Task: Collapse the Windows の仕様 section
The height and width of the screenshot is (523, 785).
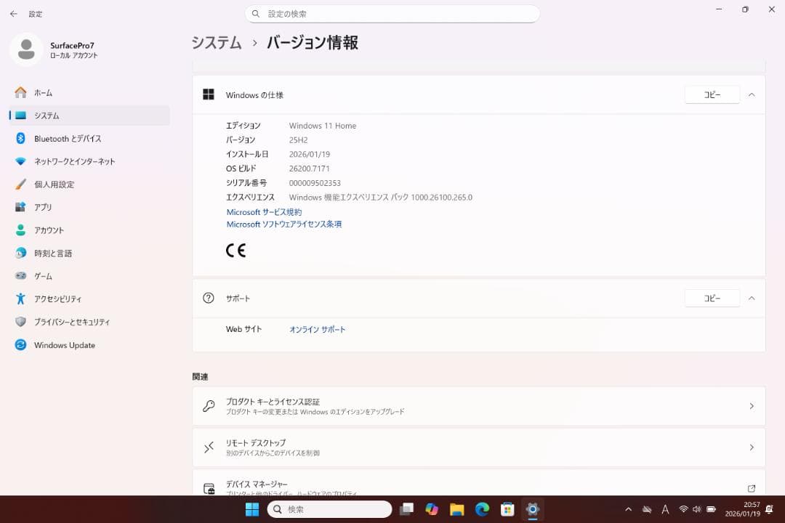Action: tap(751, 94)
